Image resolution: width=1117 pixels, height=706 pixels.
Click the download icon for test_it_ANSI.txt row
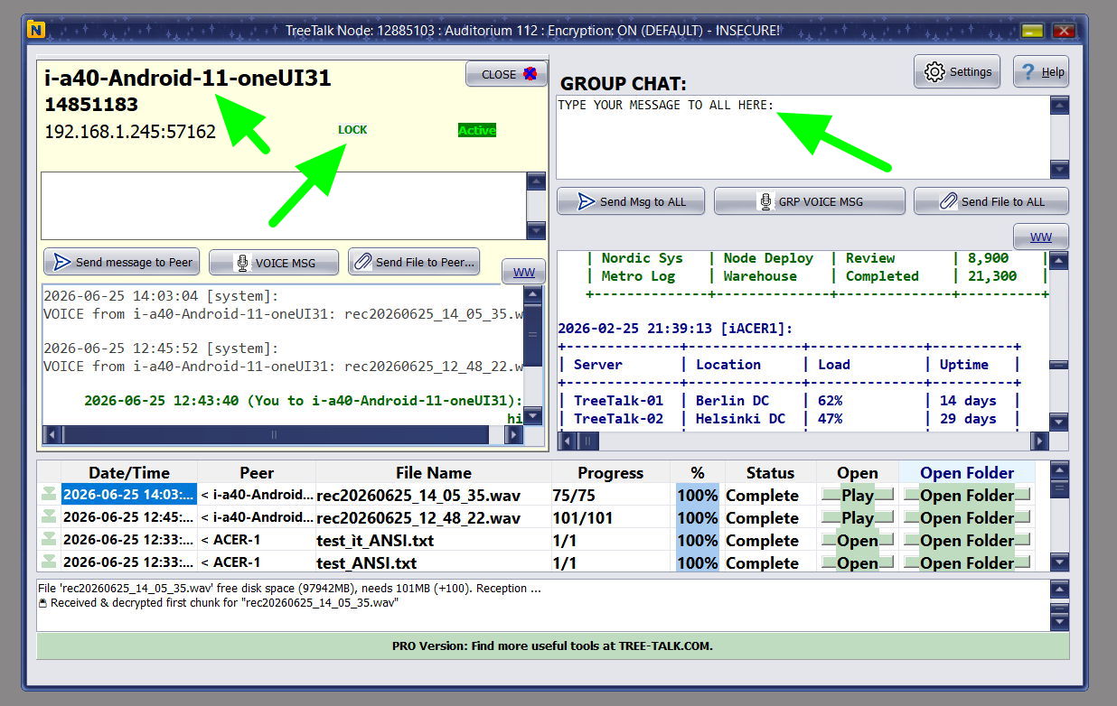click(x=49, y=539)
